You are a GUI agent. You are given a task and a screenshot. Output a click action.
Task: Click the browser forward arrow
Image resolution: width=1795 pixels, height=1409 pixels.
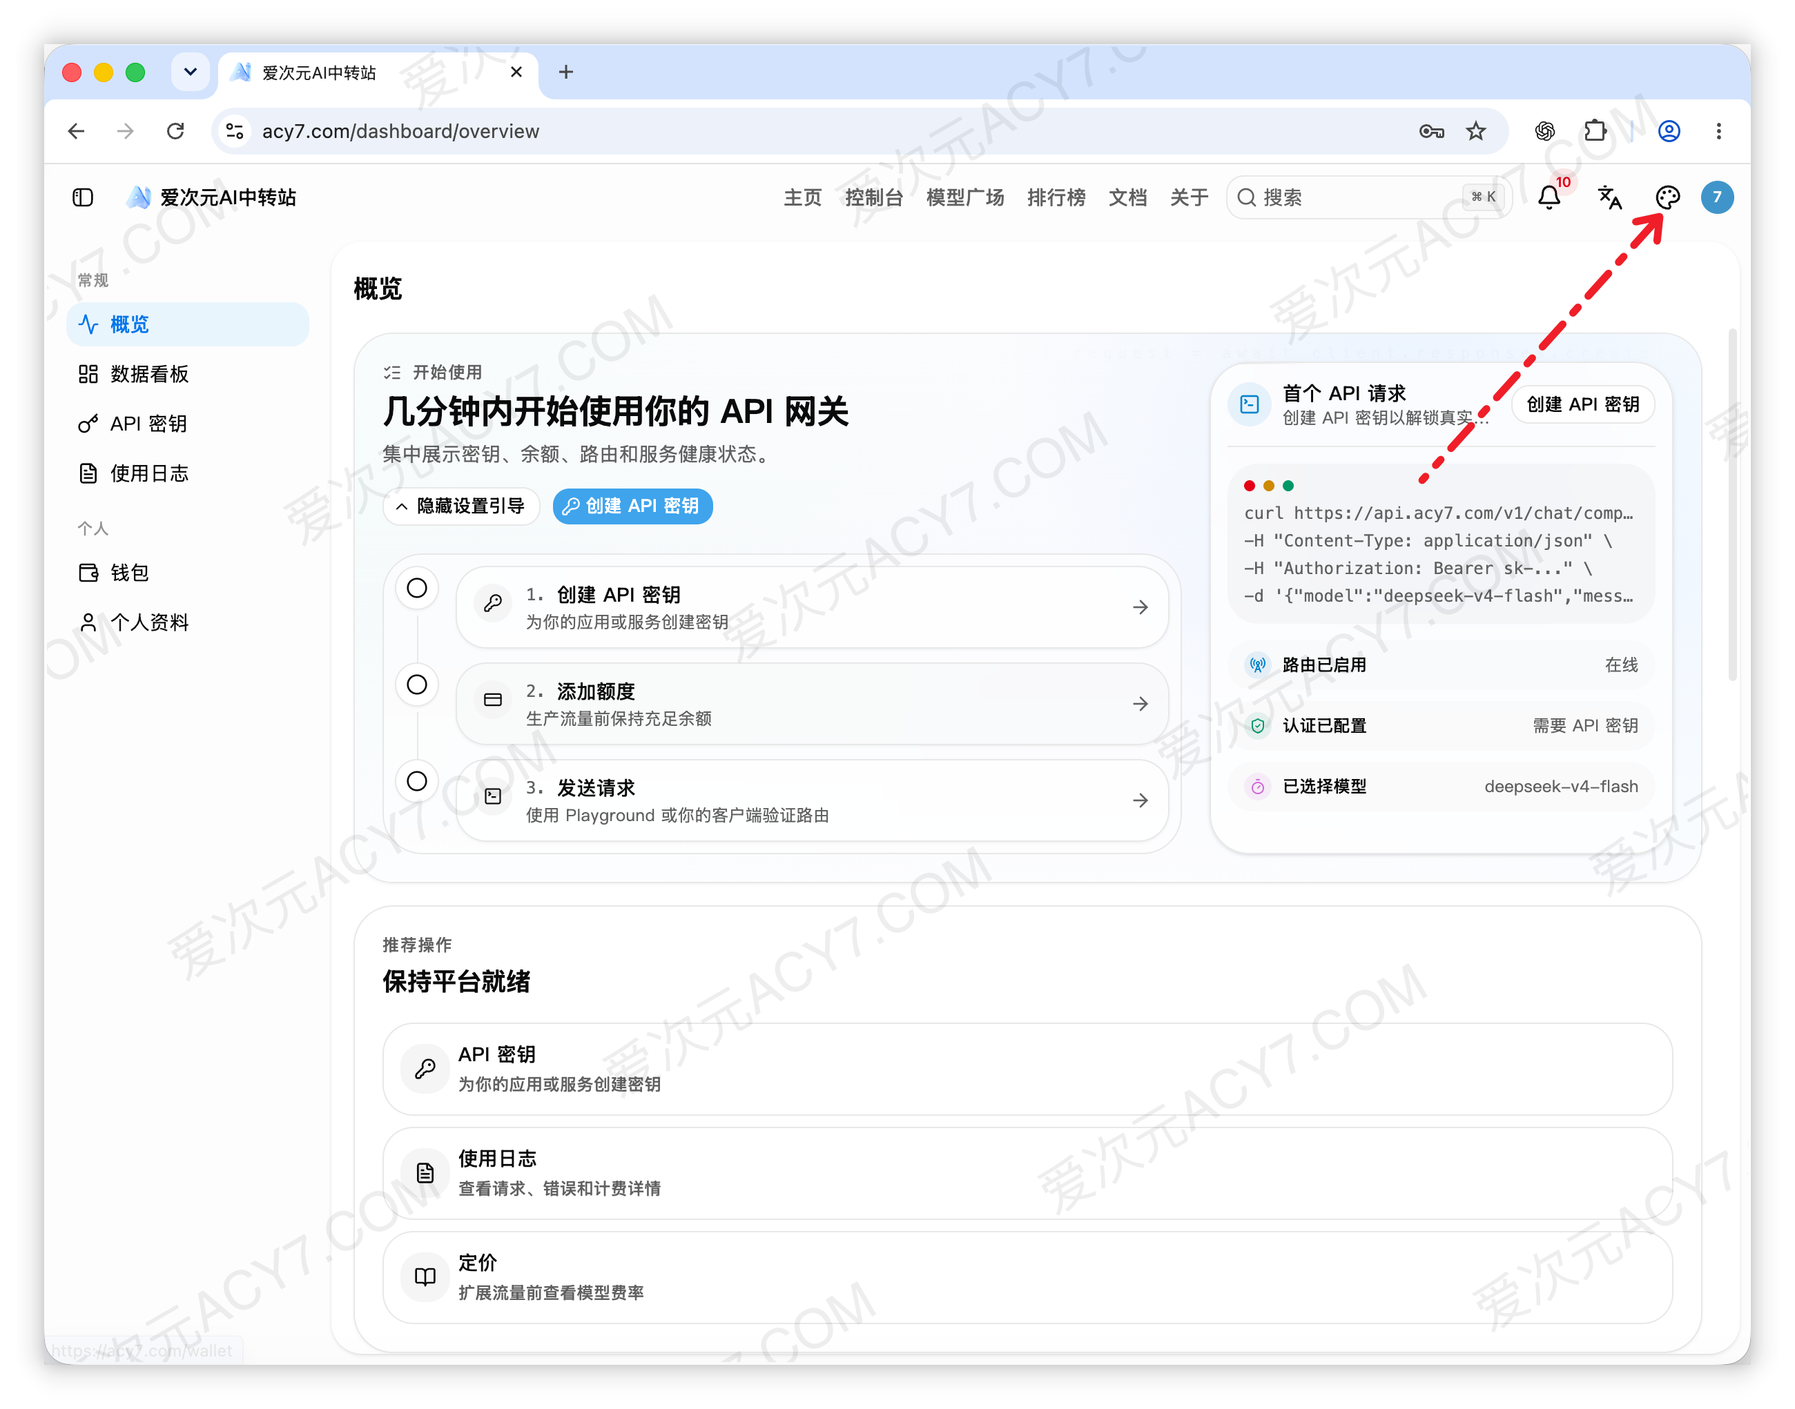(126, 131)
